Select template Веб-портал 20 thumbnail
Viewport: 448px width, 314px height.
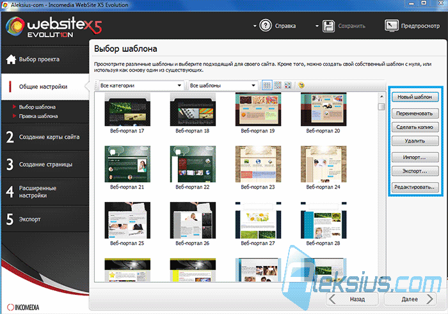[324, 109]
